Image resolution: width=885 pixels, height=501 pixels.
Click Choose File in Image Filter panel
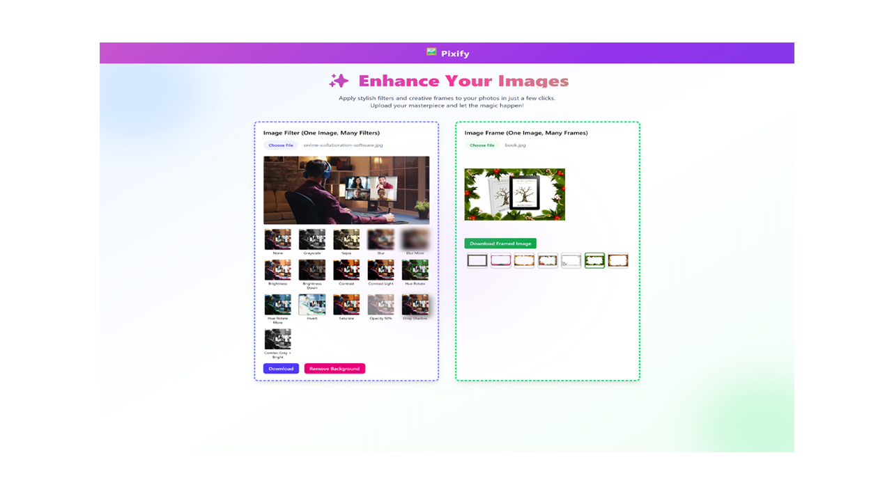[281, 145]
